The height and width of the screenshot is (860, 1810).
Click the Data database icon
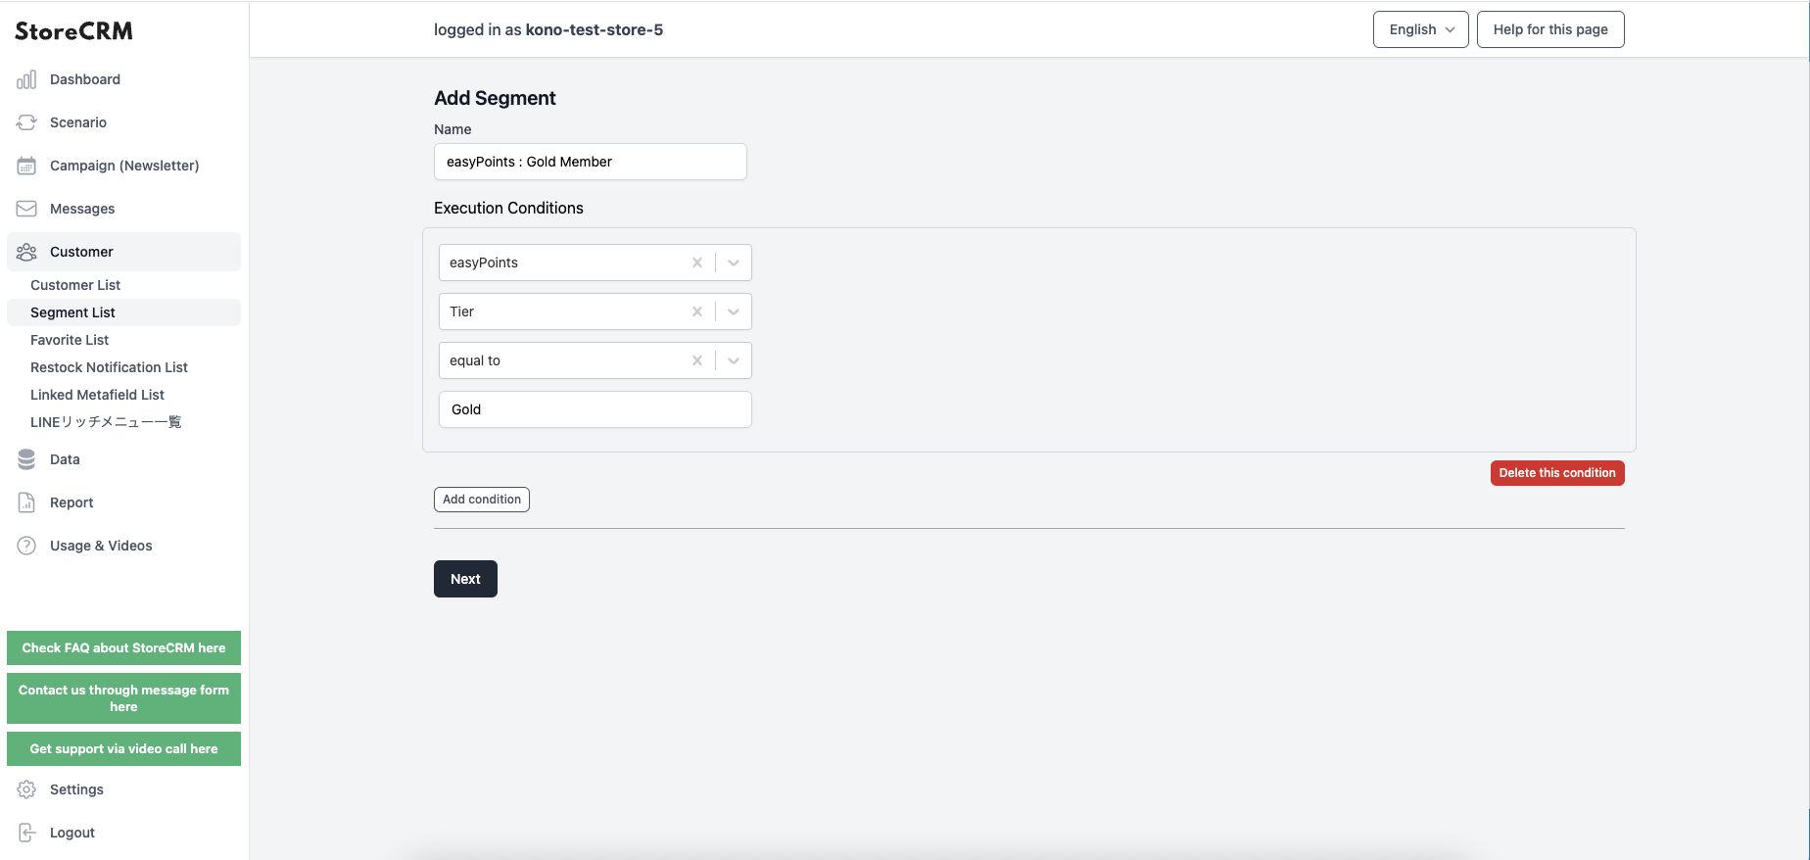pyautogui.click(x=26, y=459)
